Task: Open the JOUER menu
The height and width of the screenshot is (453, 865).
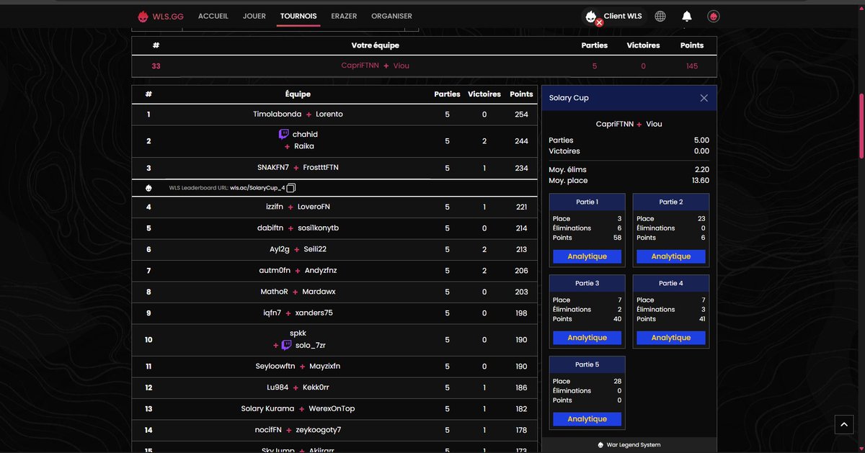Action: pos(254,16)
